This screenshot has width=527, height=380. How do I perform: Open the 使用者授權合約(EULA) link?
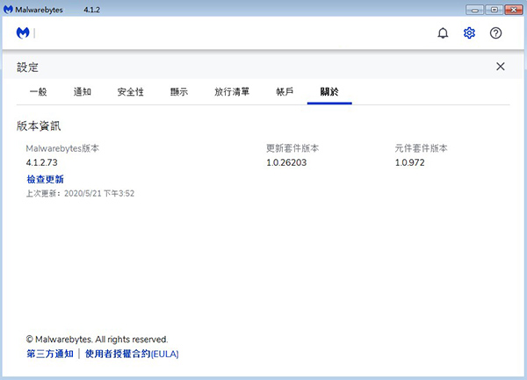tap(132, 354)
